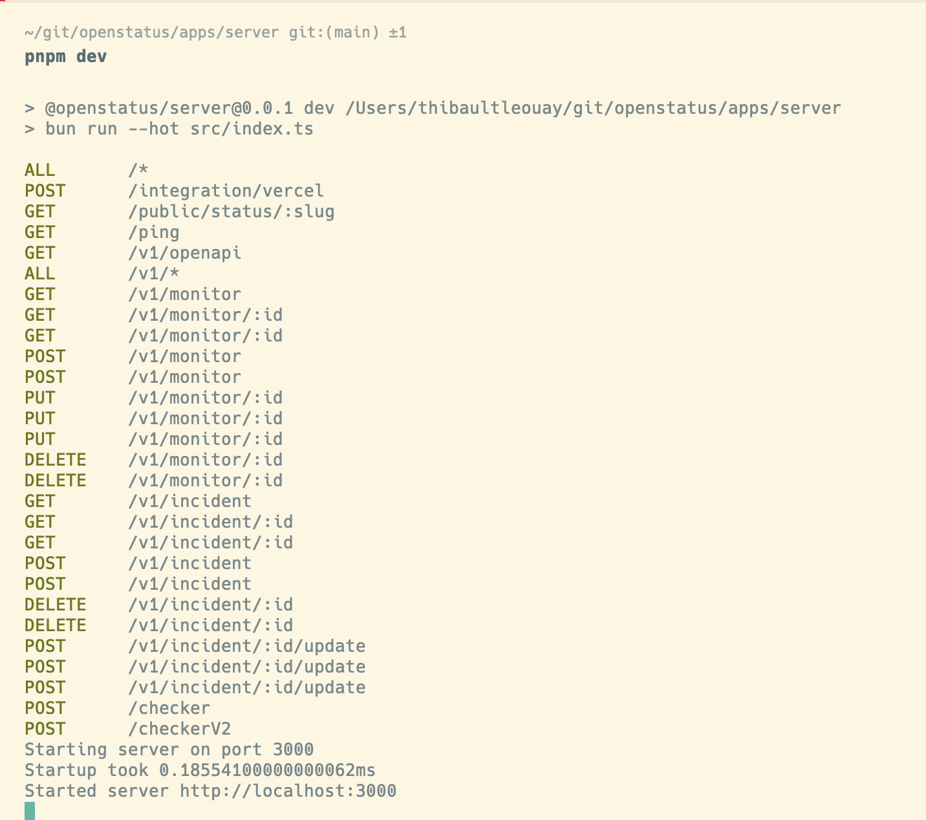
Task: Click the ±1 git change indicator
Action: (398, 32)
